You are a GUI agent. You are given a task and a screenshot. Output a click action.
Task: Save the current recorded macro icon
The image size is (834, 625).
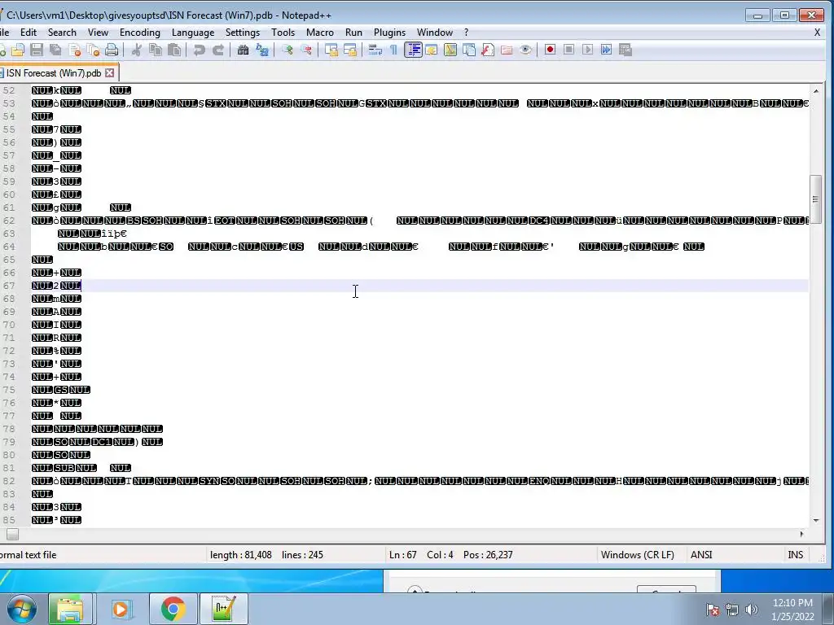[625, 50]
